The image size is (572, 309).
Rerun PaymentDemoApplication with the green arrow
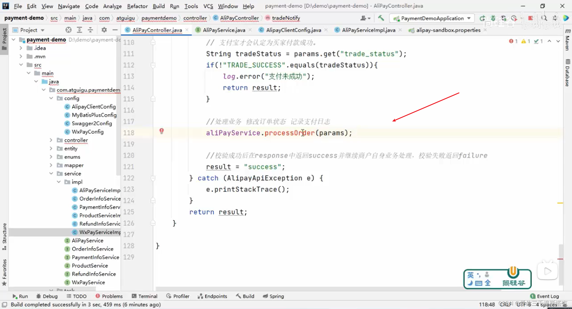click(x=482, y=18)
